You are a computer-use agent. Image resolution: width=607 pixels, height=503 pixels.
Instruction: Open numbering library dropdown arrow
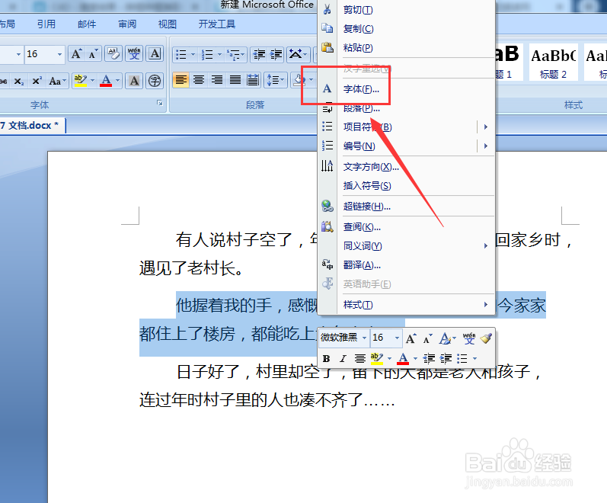tap(219, 55)
